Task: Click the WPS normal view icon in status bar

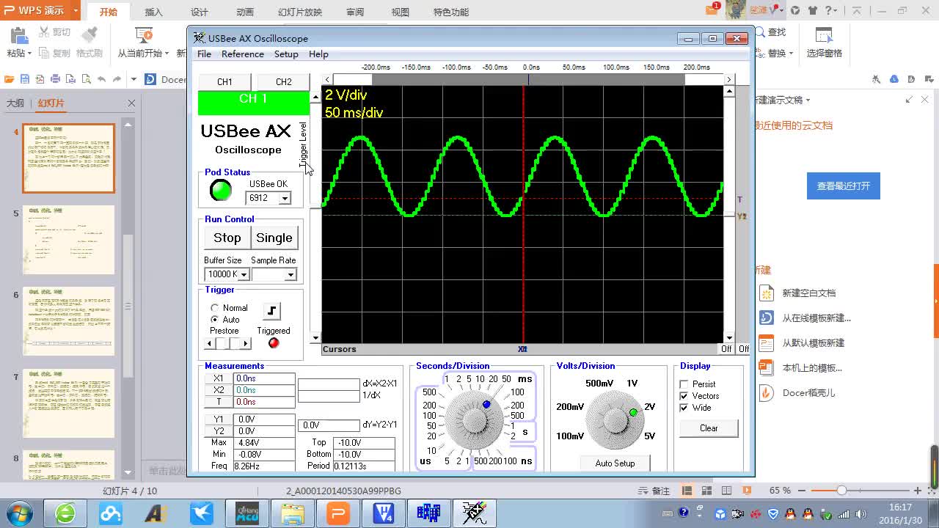Action: (x=687, y=491)
